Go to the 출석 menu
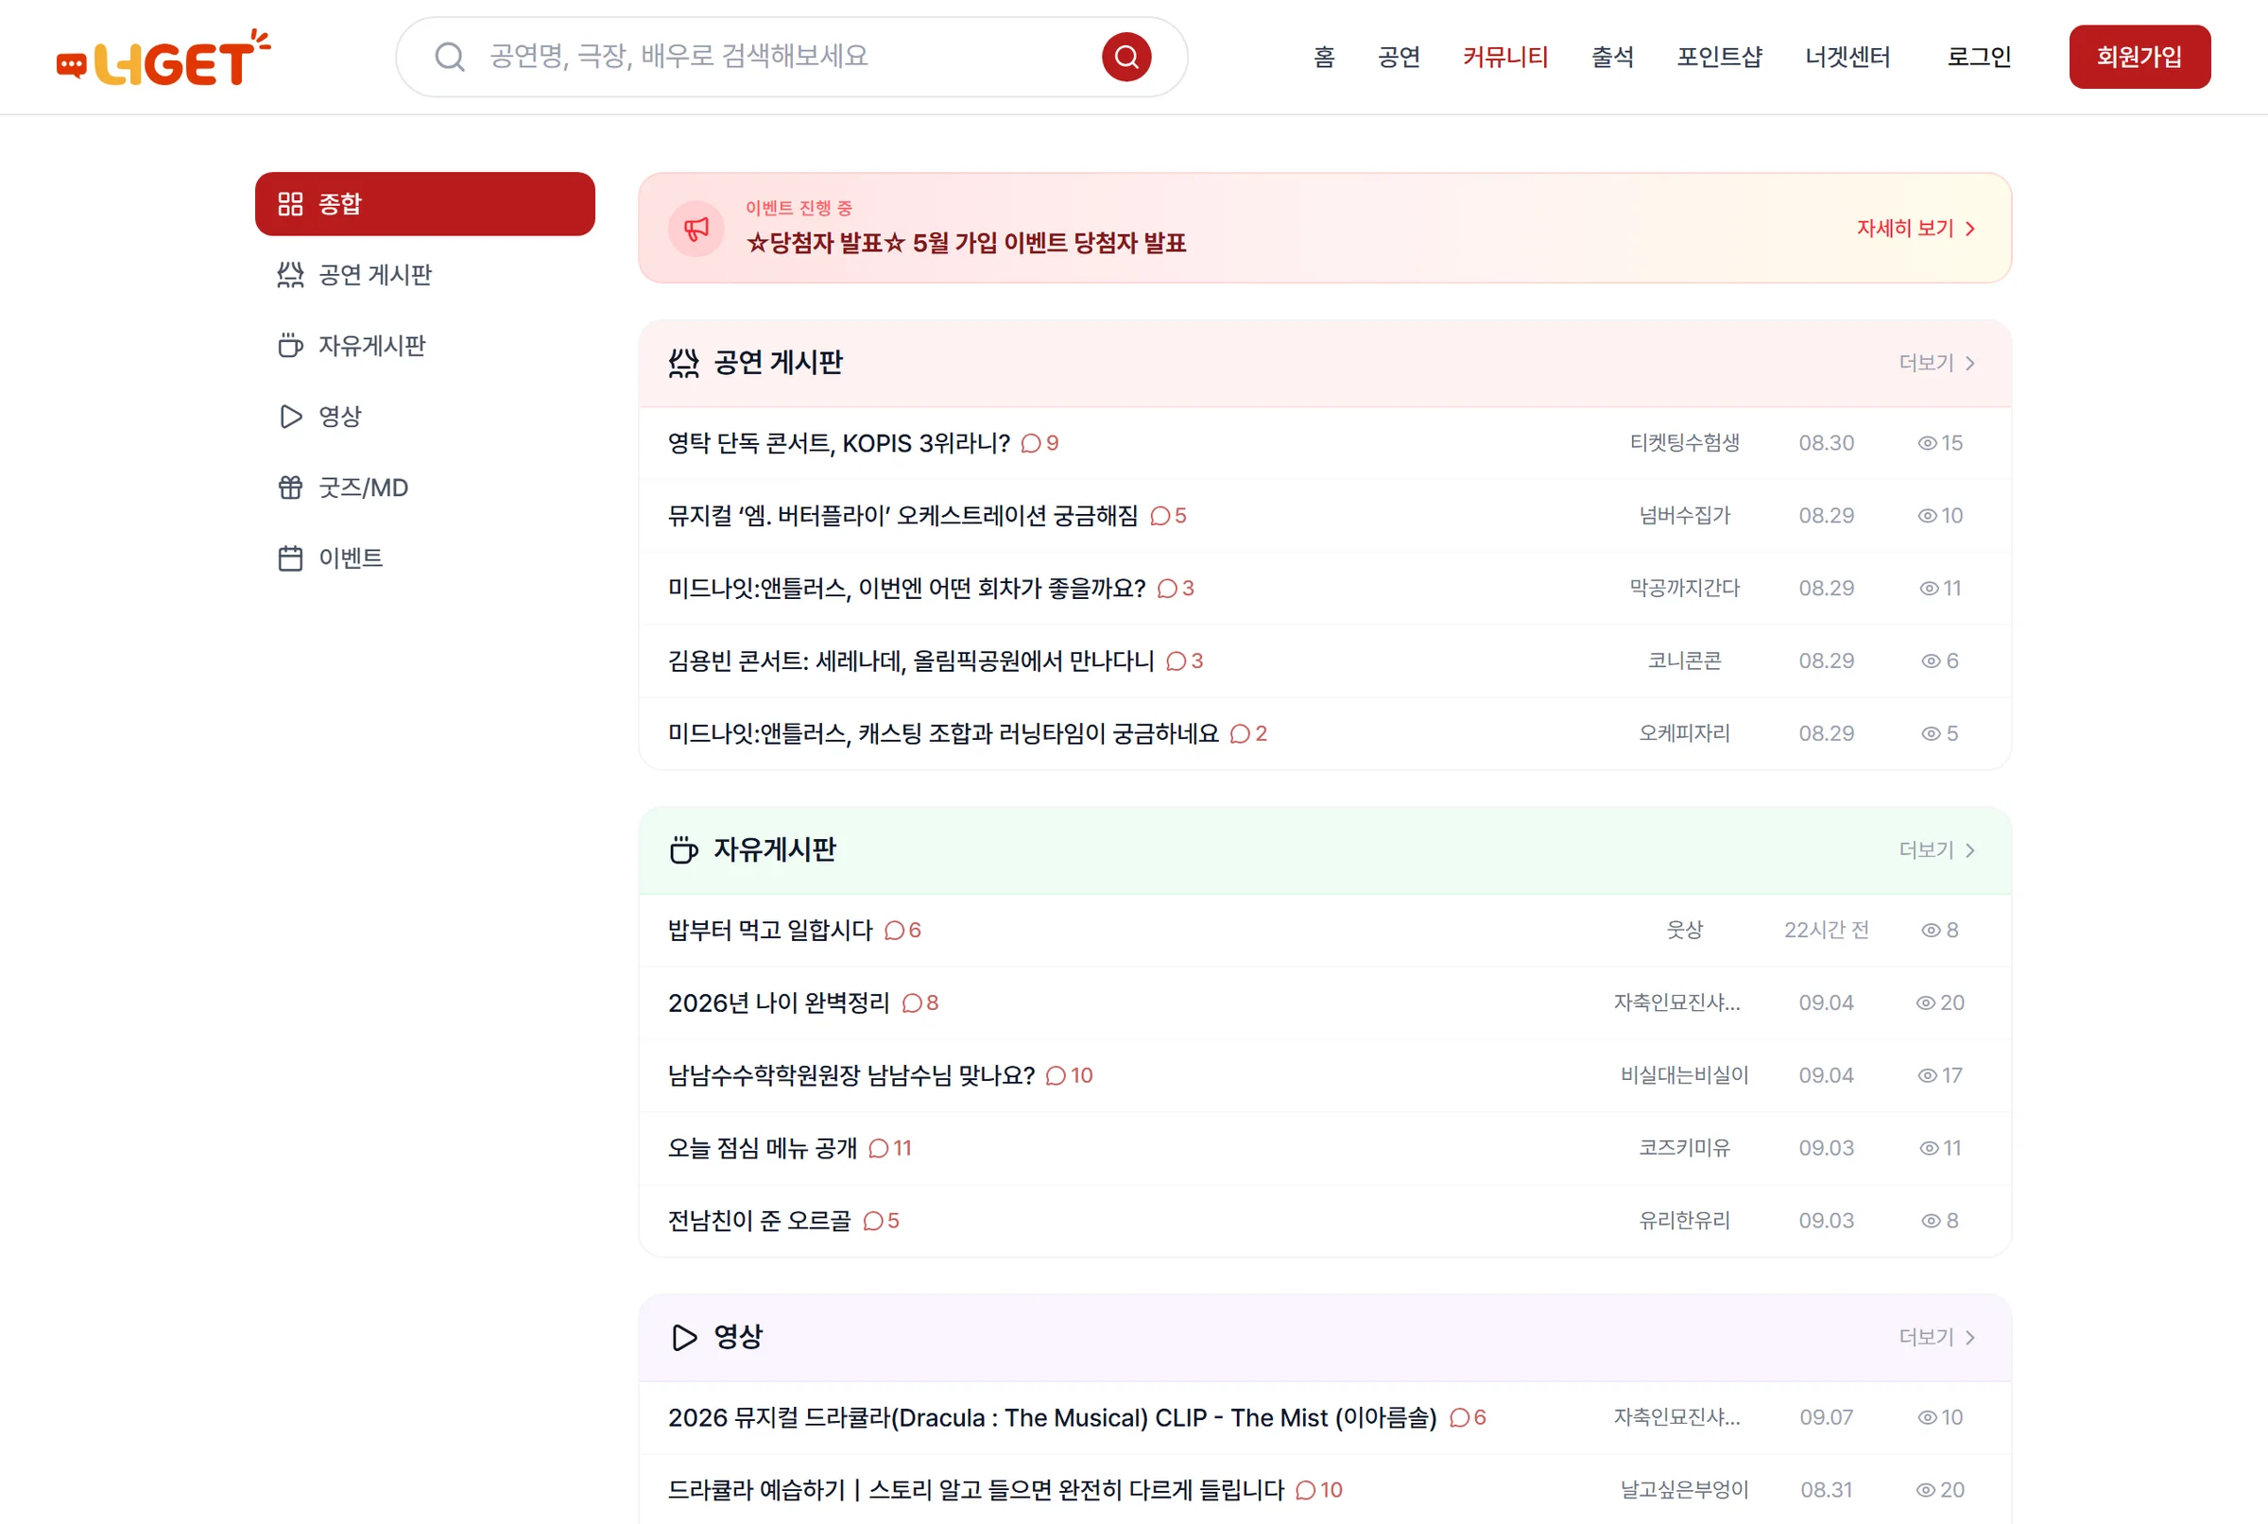 click(1612, 57)
